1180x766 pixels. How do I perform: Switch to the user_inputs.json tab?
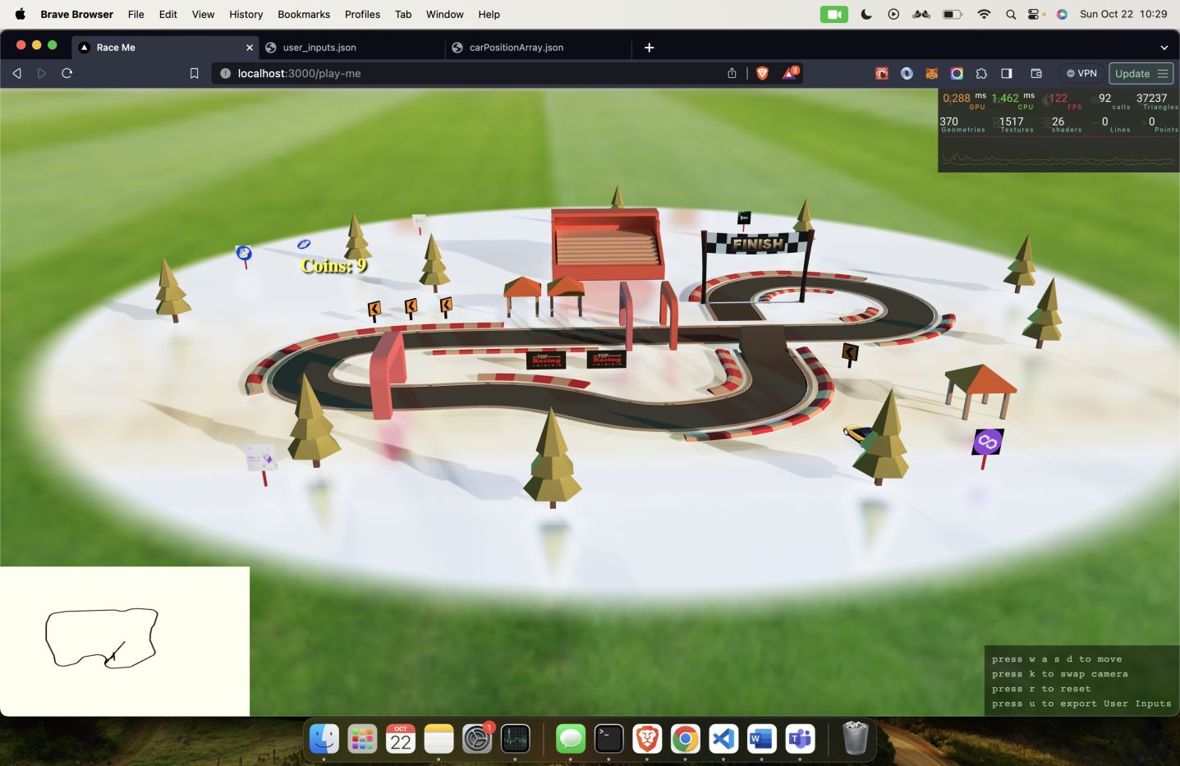click(x=351, y=48)
